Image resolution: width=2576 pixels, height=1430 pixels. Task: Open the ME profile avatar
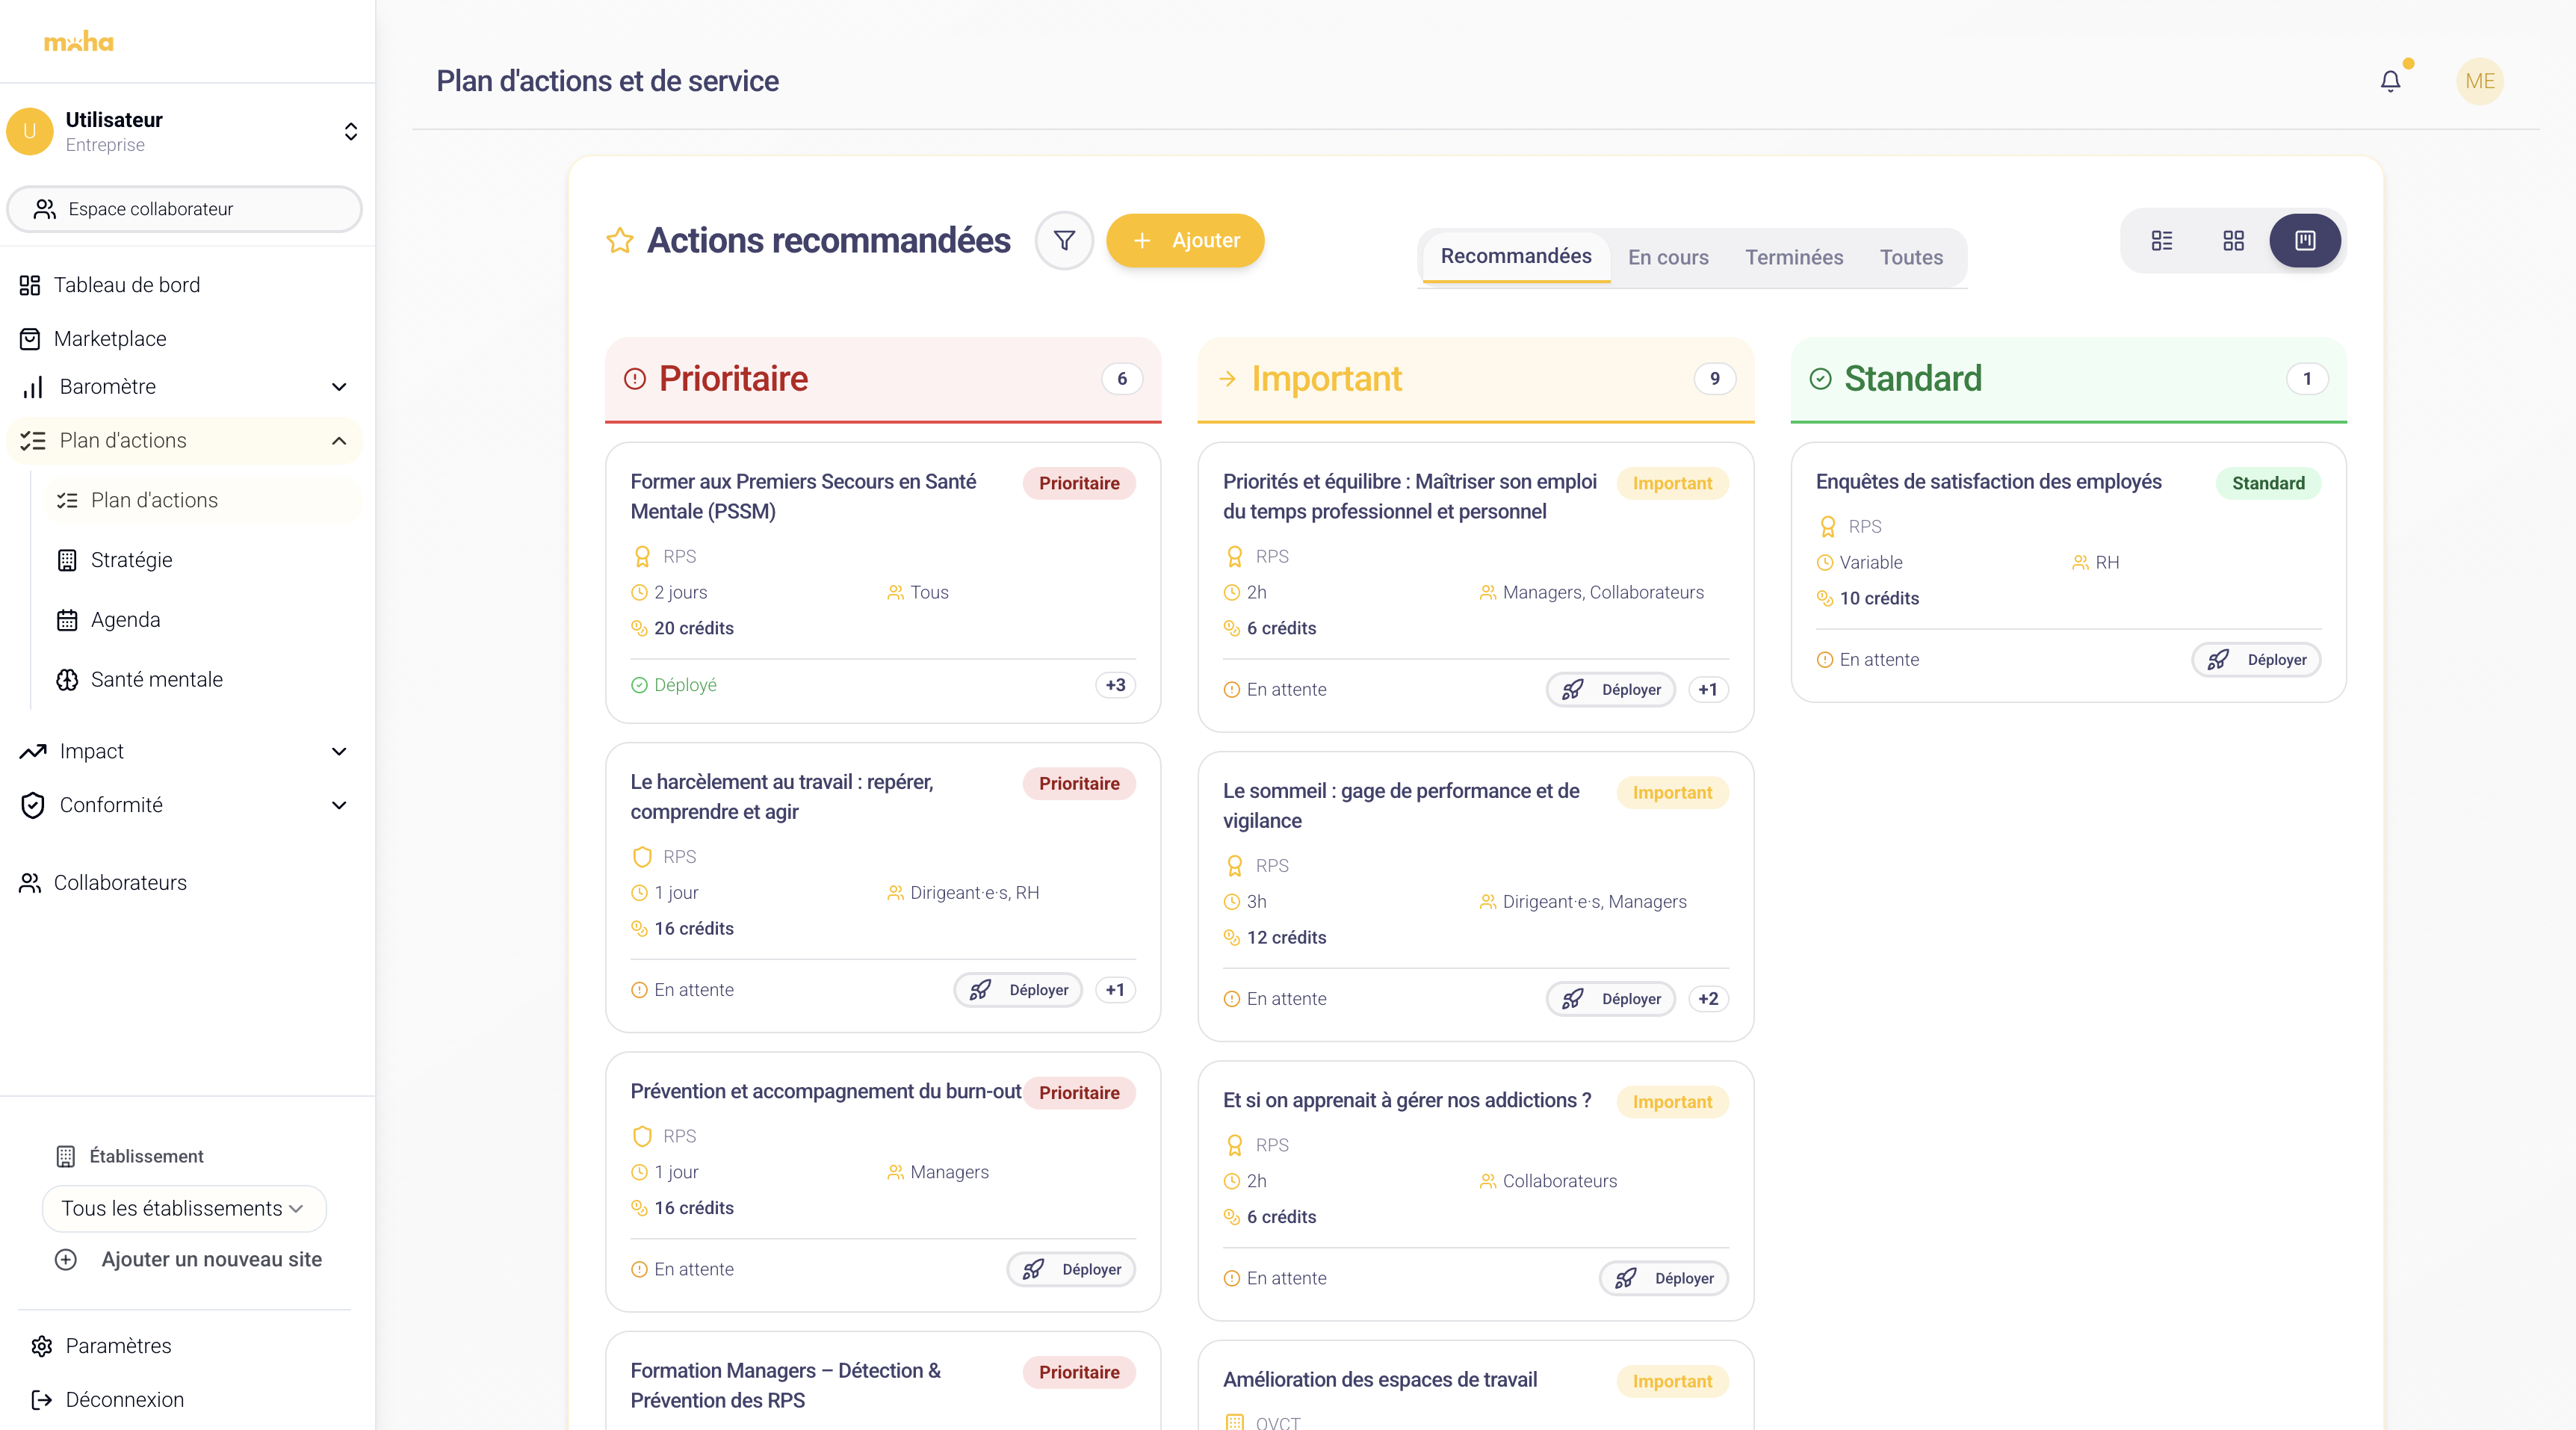[2479, 81]
